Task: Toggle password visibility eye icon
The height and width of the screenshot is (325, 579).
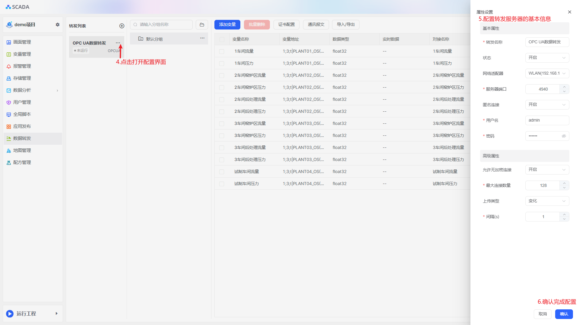Action: (564, 136)
